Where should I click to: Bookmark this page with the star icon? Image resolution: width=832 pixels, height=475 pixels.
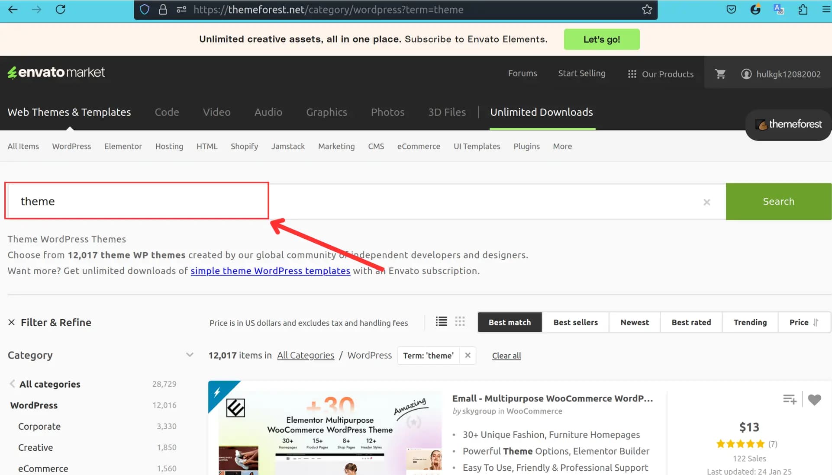click(647, 10)
